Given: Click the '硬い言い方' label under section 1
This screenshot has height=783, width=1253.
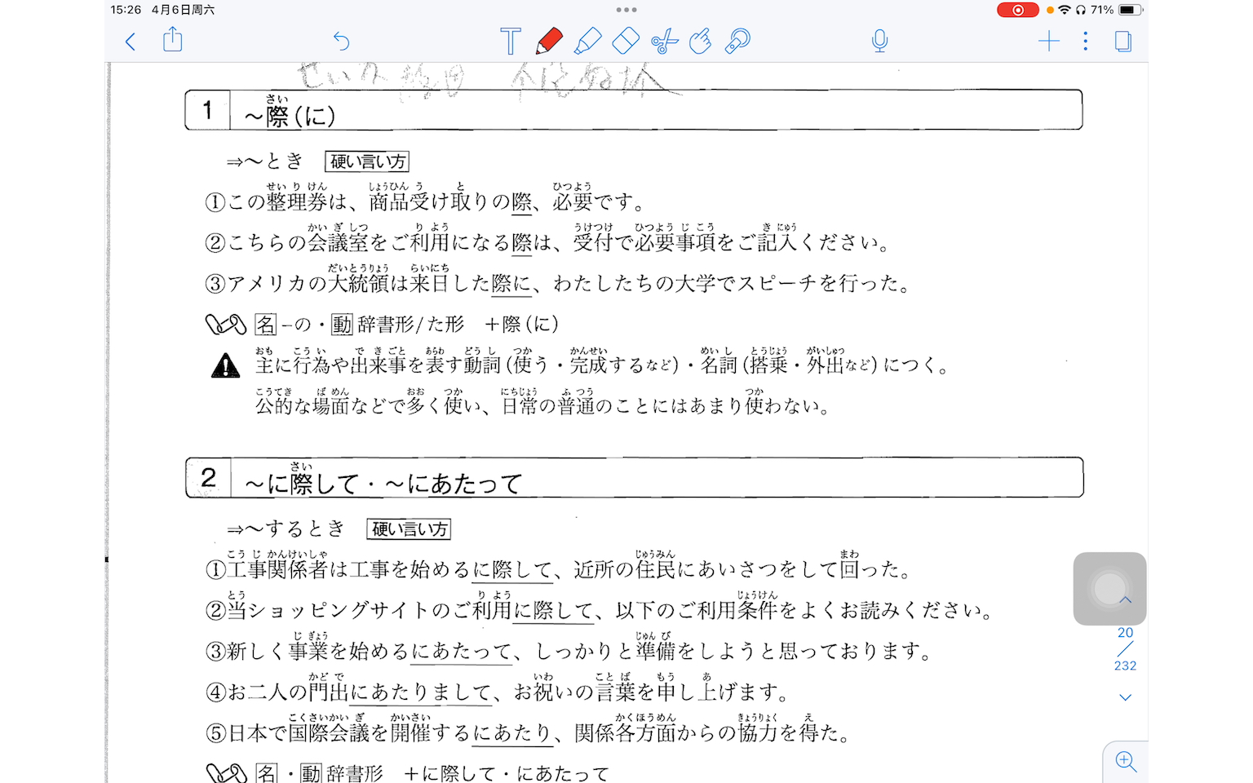Looking at the screenshot, I should click(367, 161).
